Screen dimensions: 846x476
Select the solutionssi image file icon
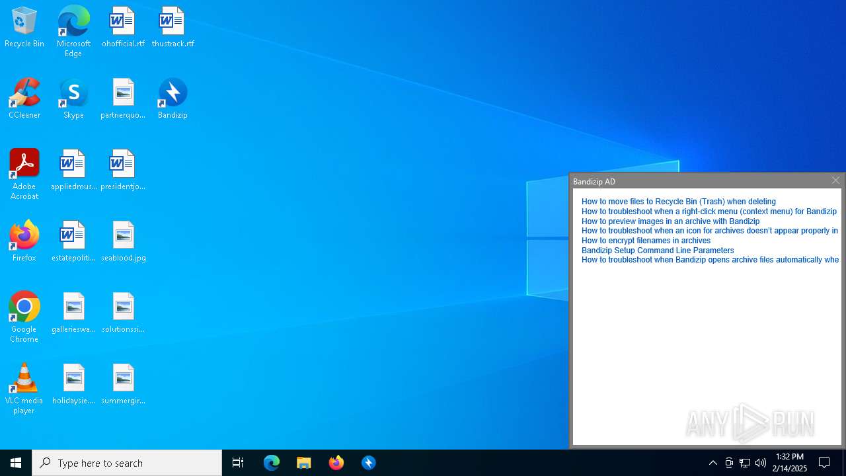pos(123,313)
